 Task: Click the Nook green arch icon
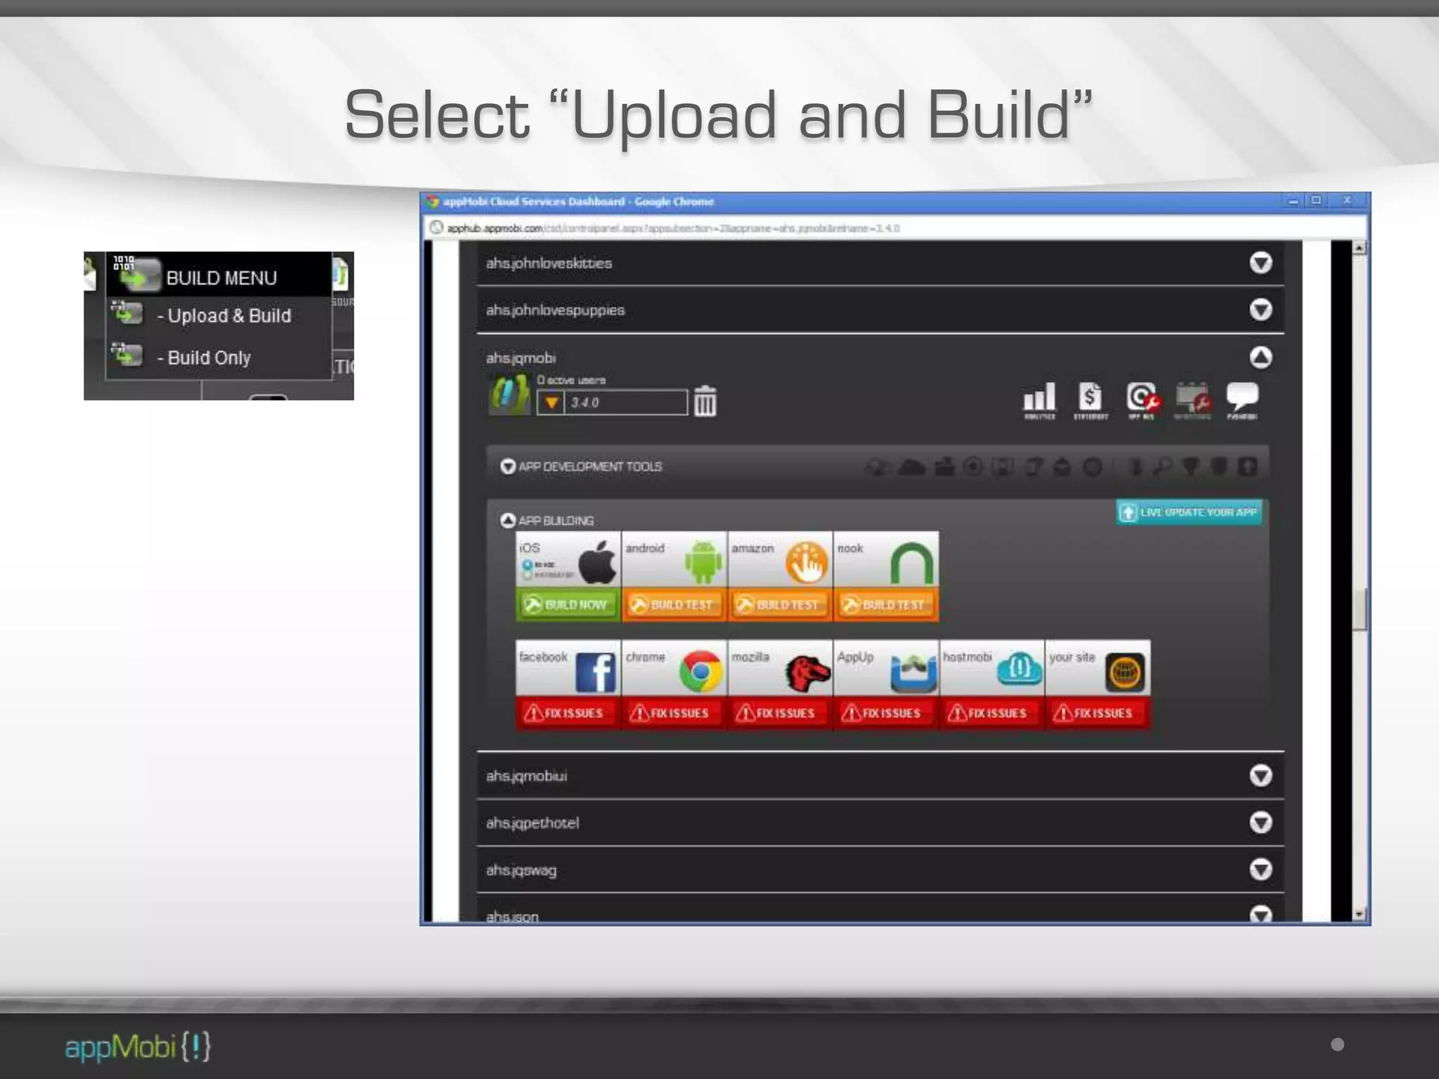pyautogui.click(x=912, y=563)
